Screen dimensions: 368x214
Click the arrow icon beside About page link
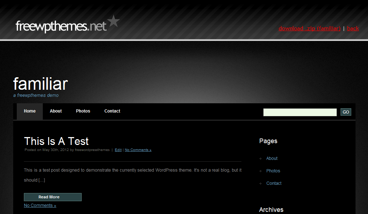point(261,158)
